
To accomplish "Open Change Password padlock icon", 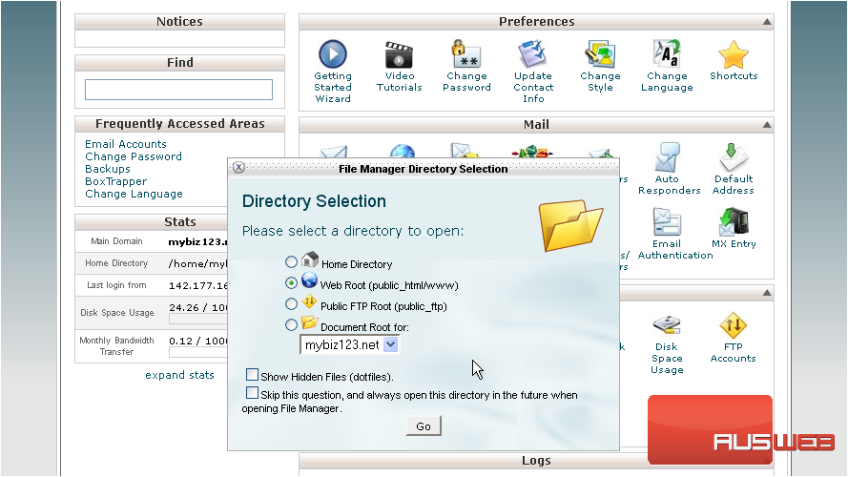I will pyautogui.click(x=466, y=54).
